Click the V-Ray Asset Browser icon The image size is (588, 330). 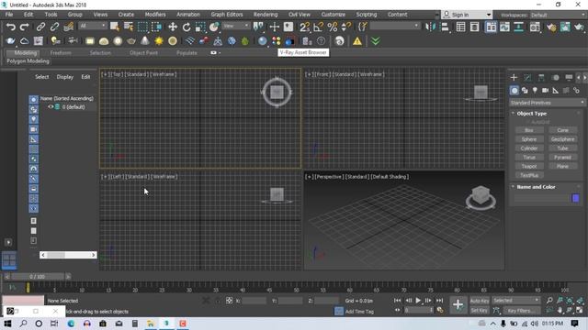click(x=290, y=40)
